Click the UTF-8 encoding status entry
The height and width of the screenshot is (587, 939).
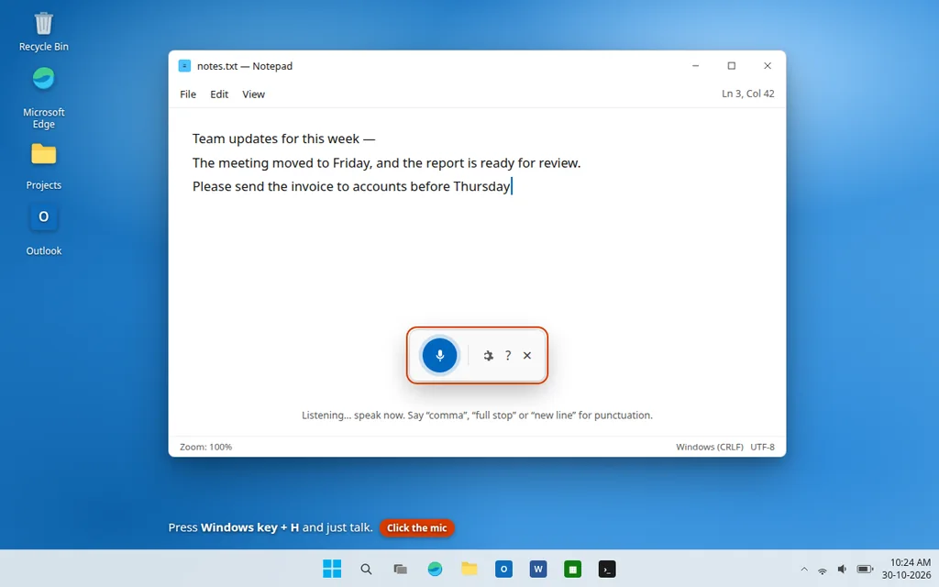pyautogui.click(x=762, y=447)
